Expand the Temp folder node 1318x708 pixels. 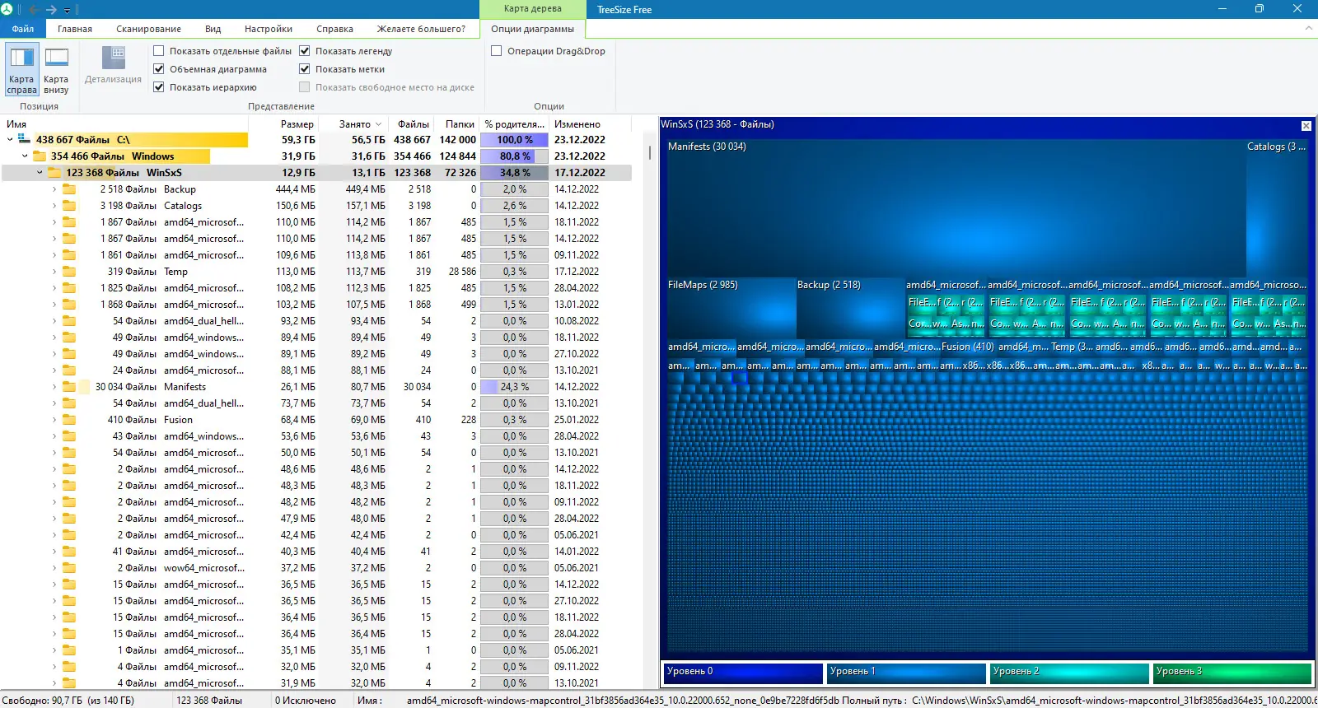click(x=54, y=272)
